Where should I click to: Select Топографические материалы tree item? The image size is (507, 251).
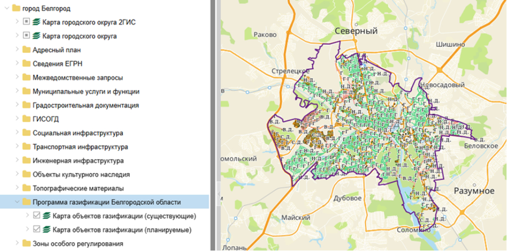(x=78, y=189)
